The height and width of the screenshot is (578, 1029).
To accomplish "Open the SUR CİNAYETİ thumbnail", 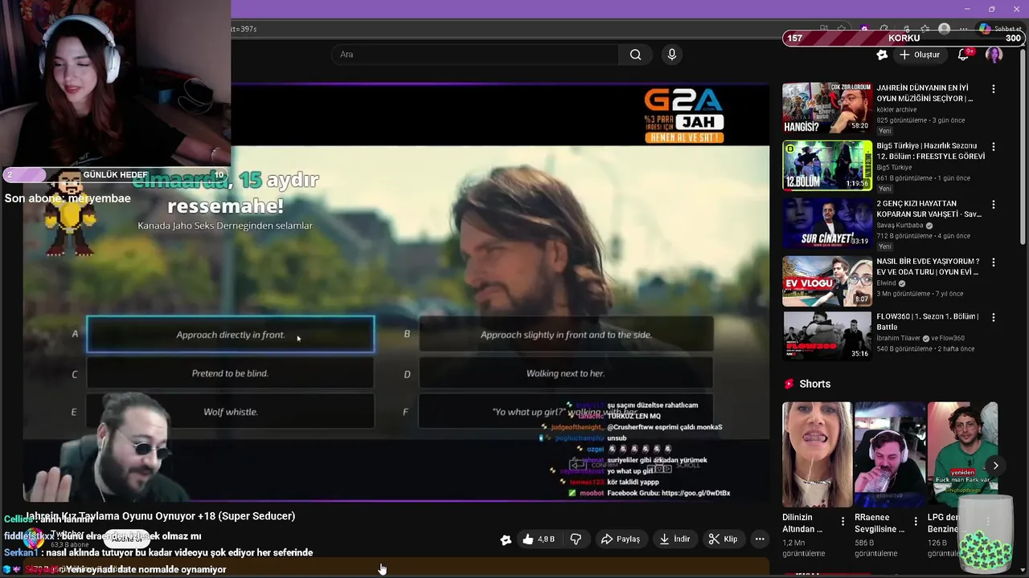I will tap(827, 223).
